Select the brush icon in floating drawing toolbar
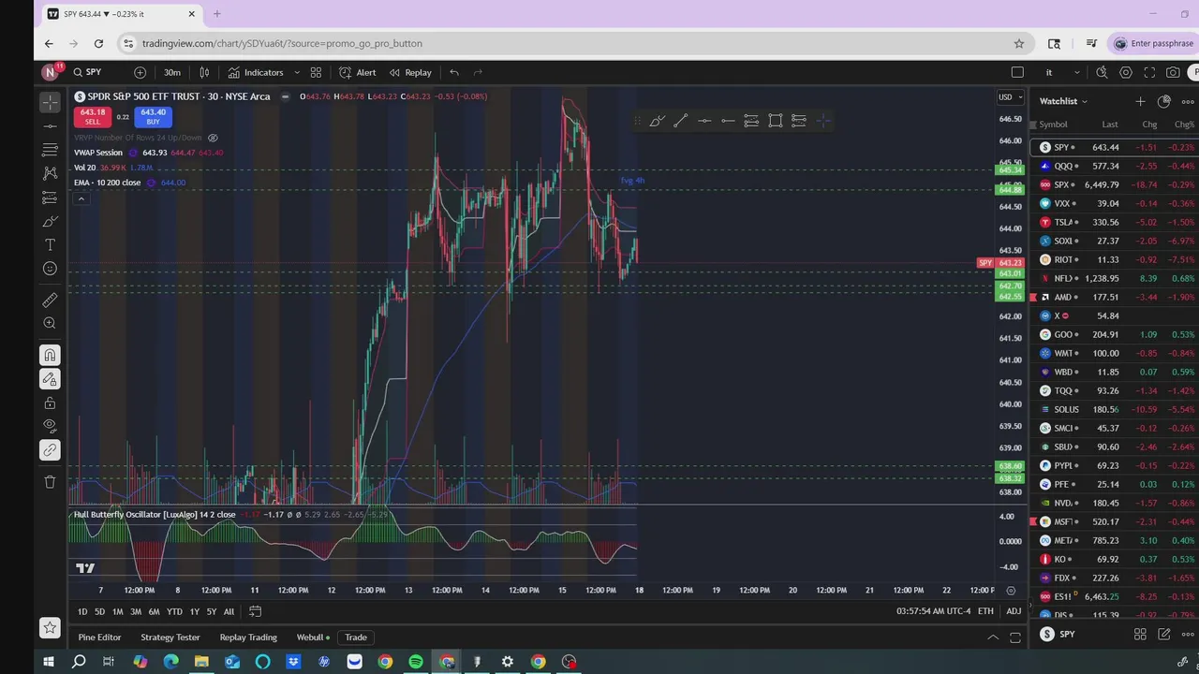This screenshot has width=1199, height=674. [657, 120]
